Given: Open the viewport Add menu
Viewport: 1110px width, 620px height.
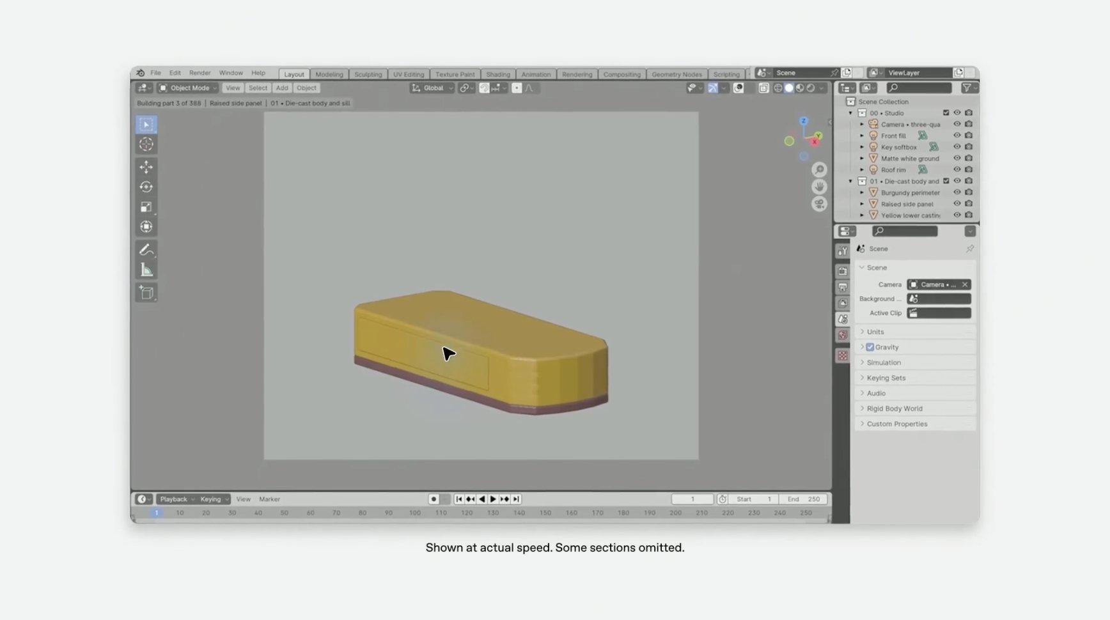Looking at the screenshot, I should click(282, 88).
